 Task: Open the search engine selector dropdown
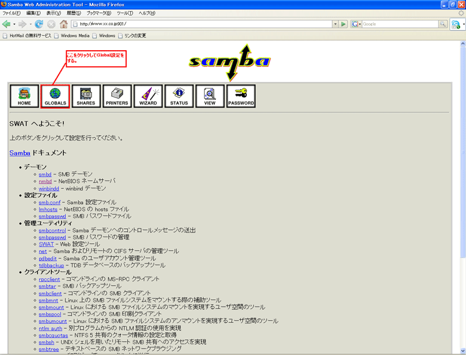coord(359,24)
